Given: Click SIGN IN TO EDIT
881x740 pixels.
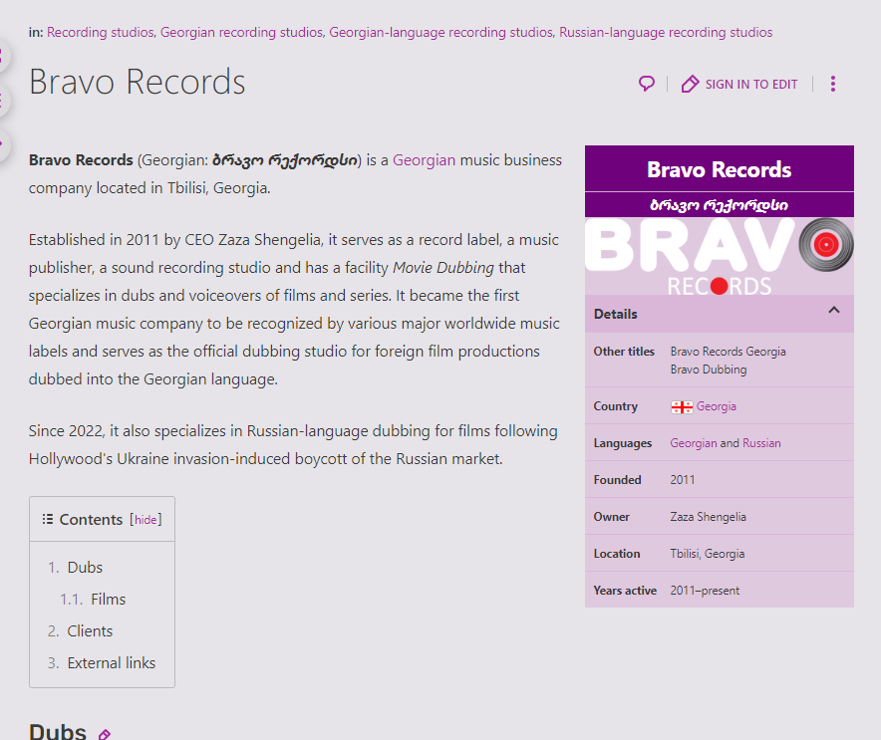Looking at the screenshot, I should [x=751, y=85].
